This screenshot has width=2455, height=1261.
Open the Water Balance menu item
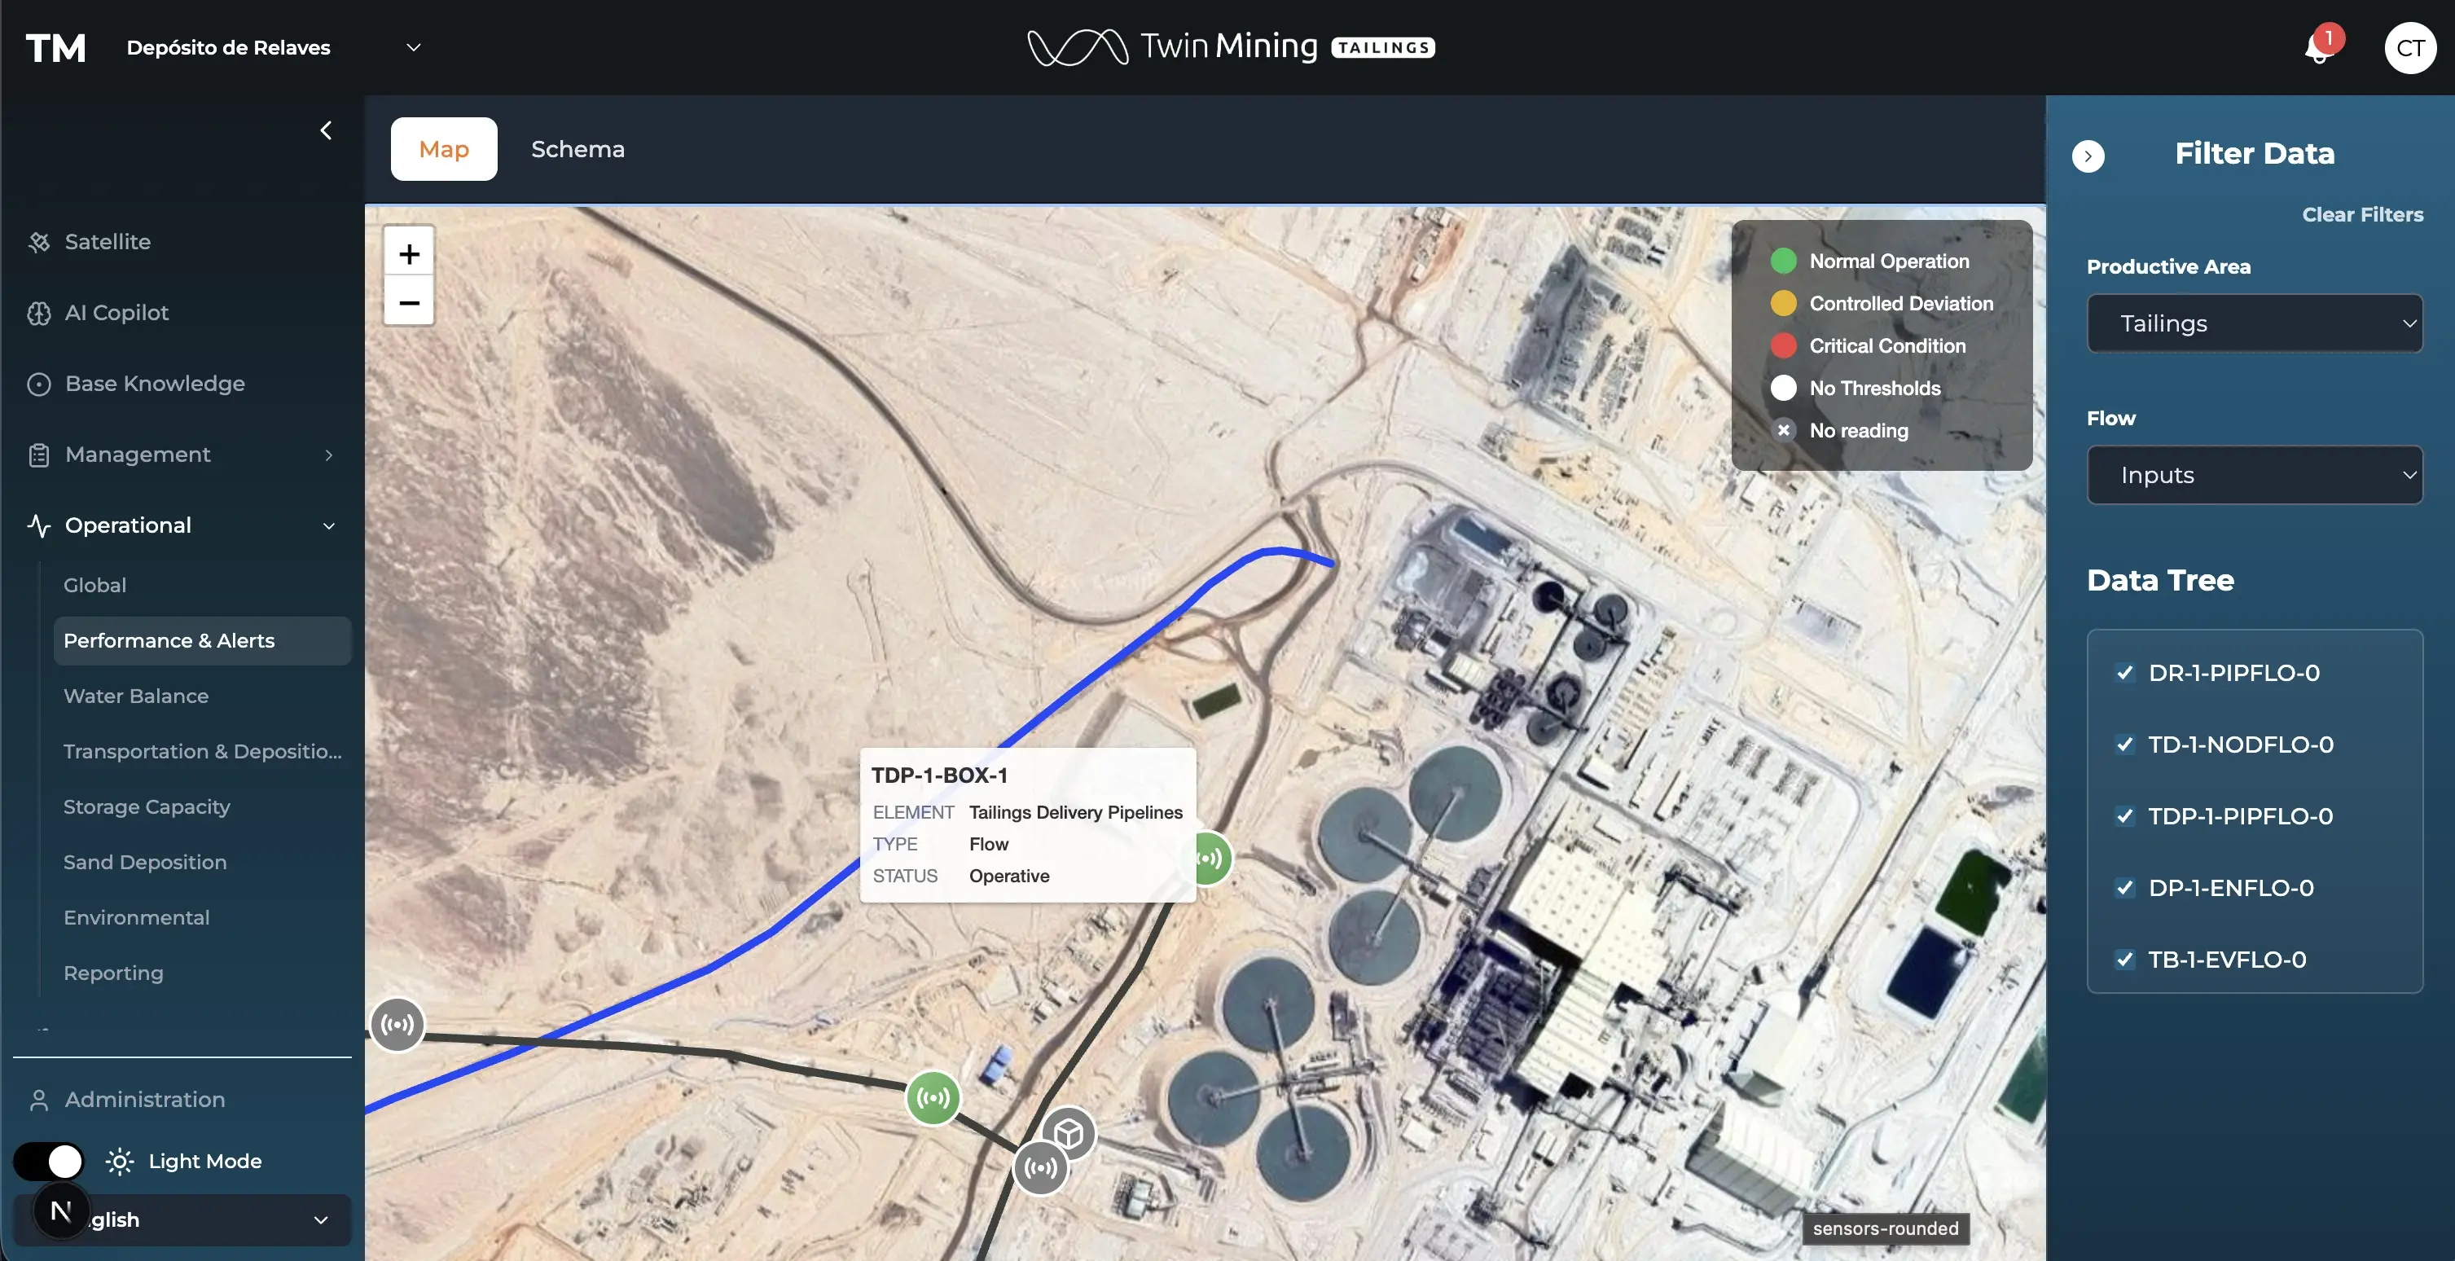click(x=136, y=696)
